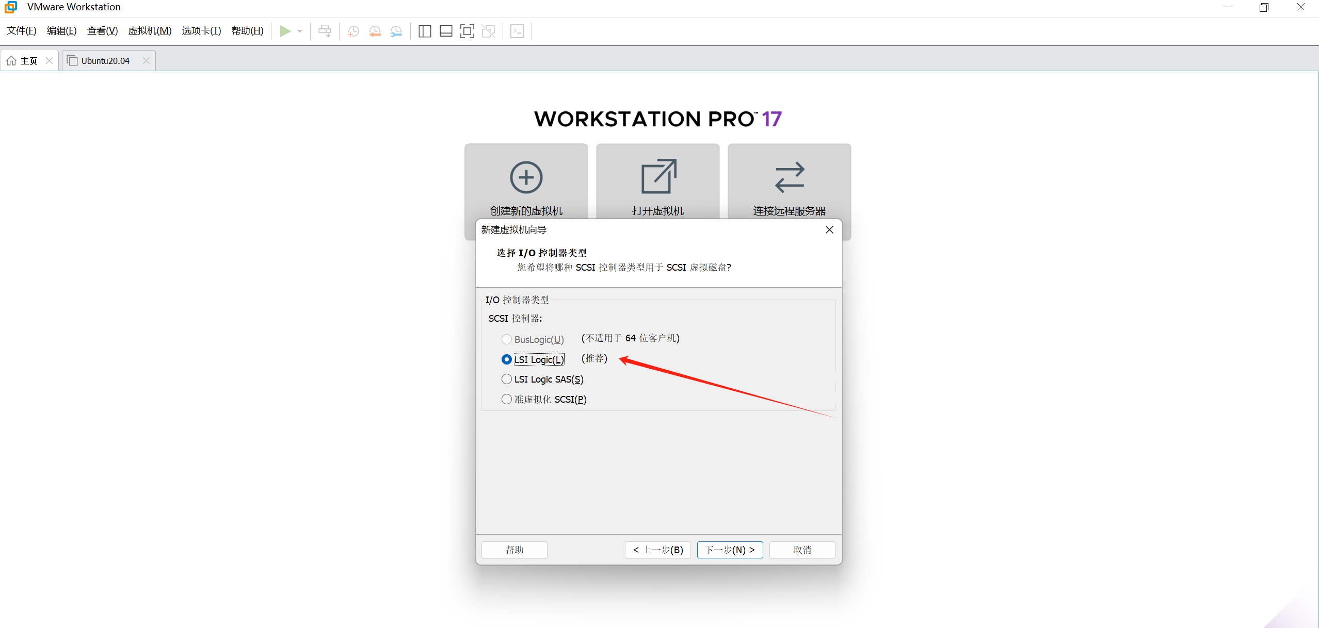
Task: Select the BusLogic(U) radio button
Action: tap(507, 339)
